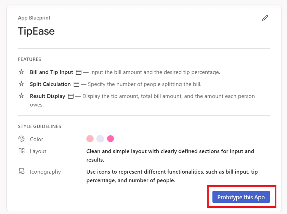This screenshot has width=287, height=214.
Task: Click the star next to Bill and Tip Input
Action: pos(22,72)
